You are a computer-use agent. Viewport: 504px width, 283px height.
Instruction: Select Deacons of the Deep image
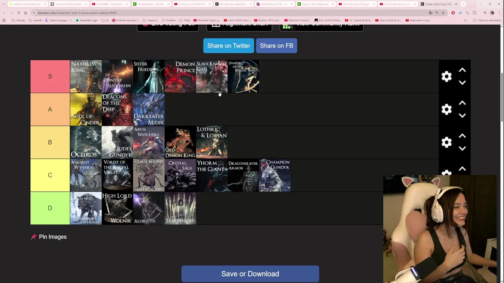point(117,109)
